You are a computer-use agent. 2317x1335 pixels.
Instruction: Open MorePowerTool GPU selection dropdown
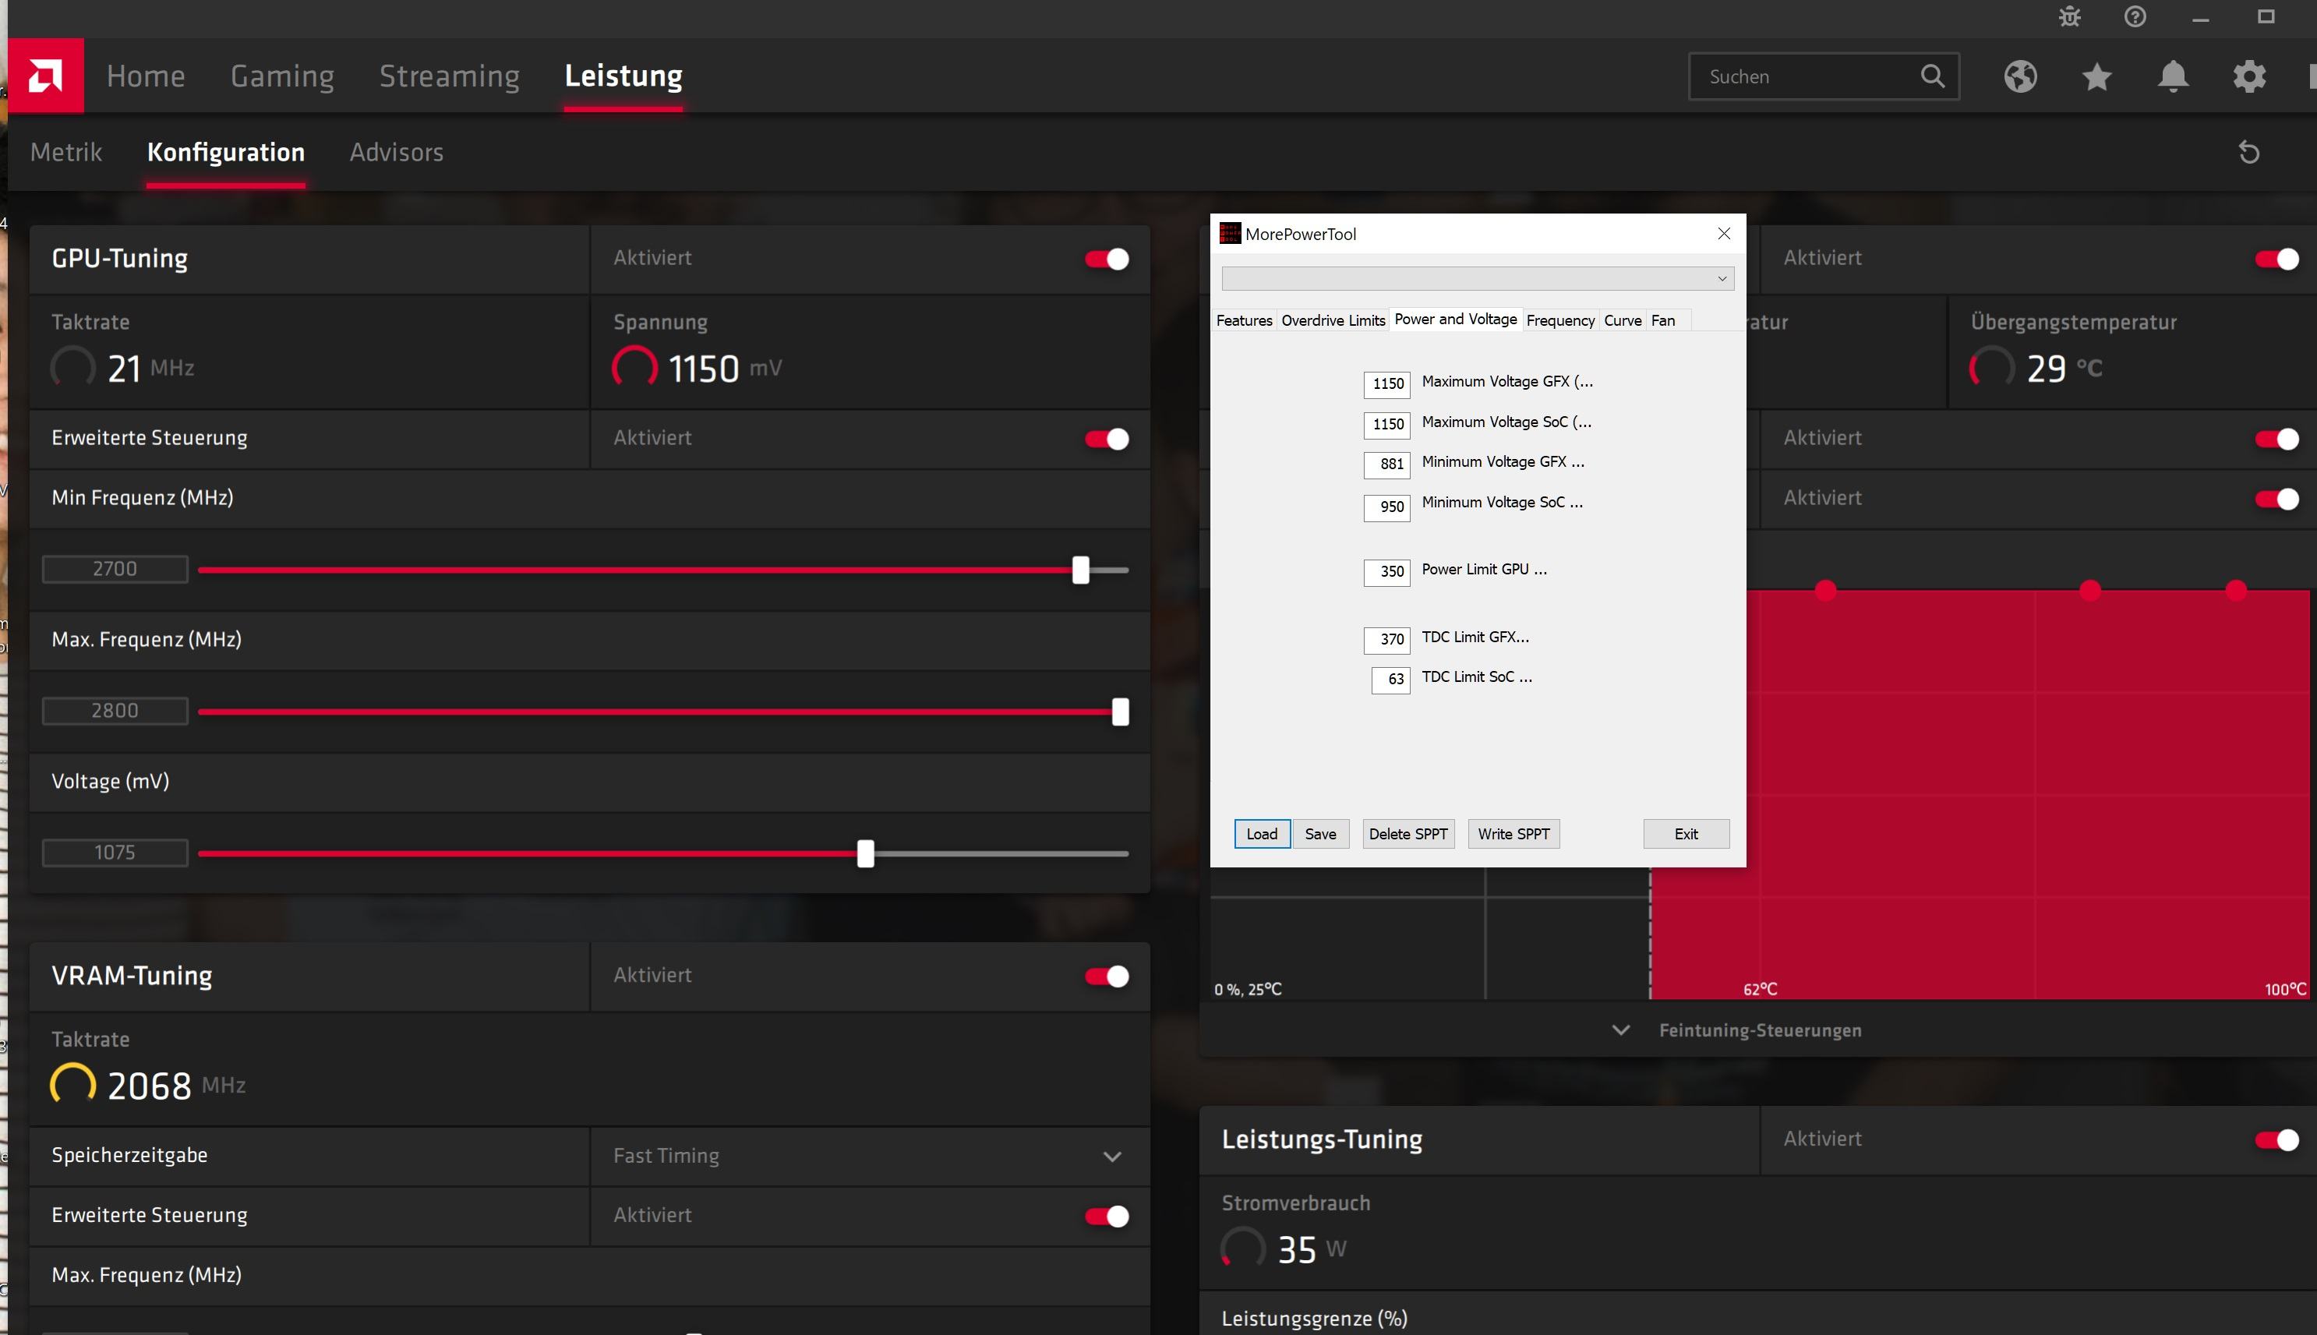[x=1477, y=279]
